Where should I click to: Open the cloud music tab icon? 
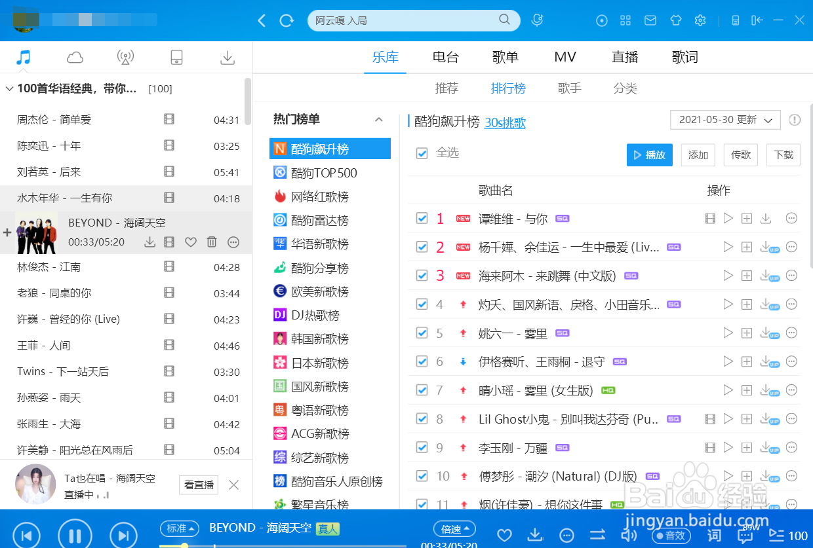tap(75, 58)
